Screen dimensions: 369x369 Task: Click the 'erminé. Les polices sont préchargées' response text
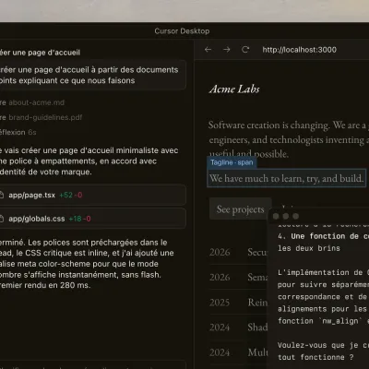87,264
